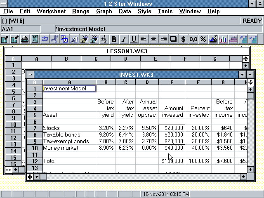Sum the range with the +2/3 icon
This screenshot has width=264, height=198.
(x=104, y=39)
